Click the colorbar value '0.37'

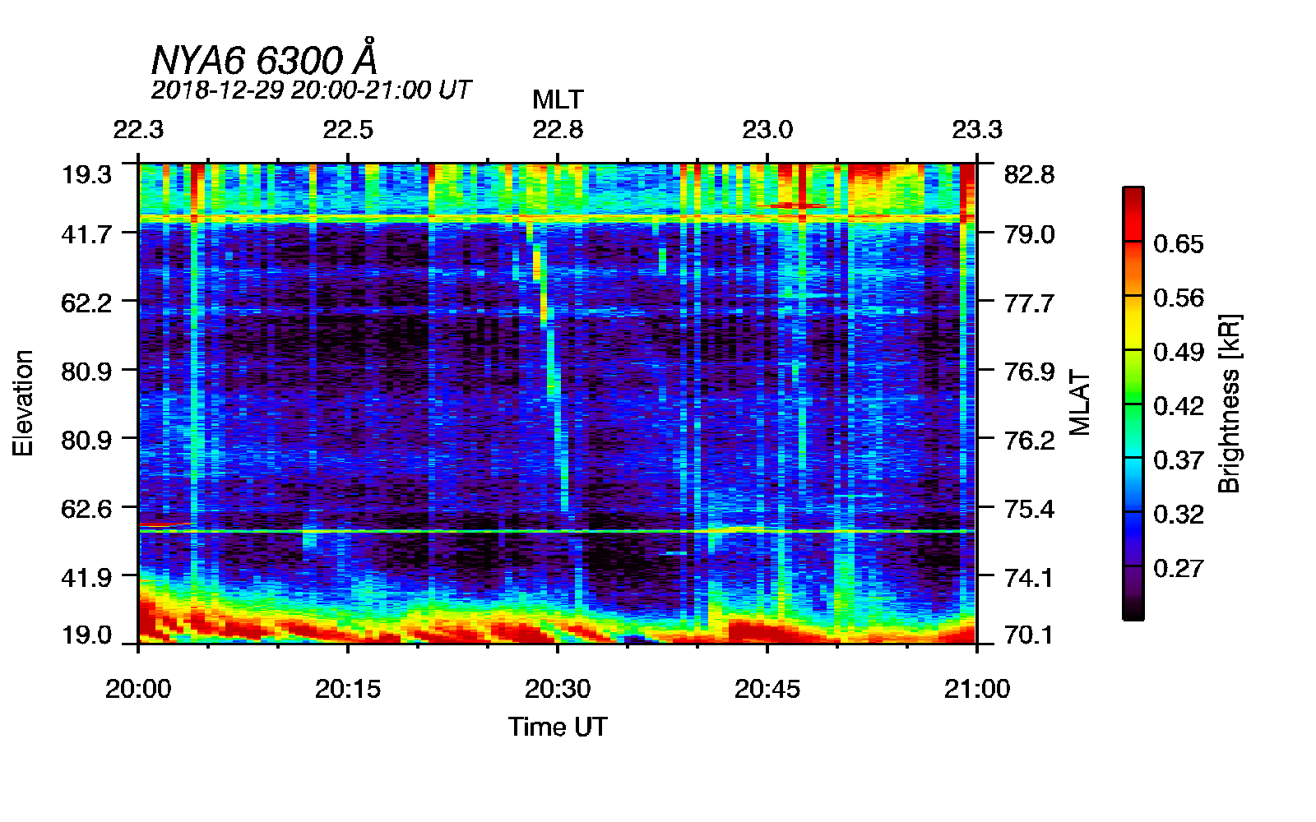coord(1179,459)
